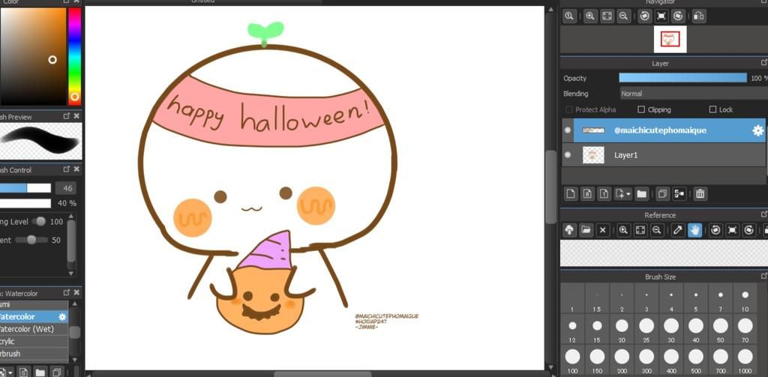768x377 pixels.
Task: Rotate reference image left
Action: tap(715, 230)
